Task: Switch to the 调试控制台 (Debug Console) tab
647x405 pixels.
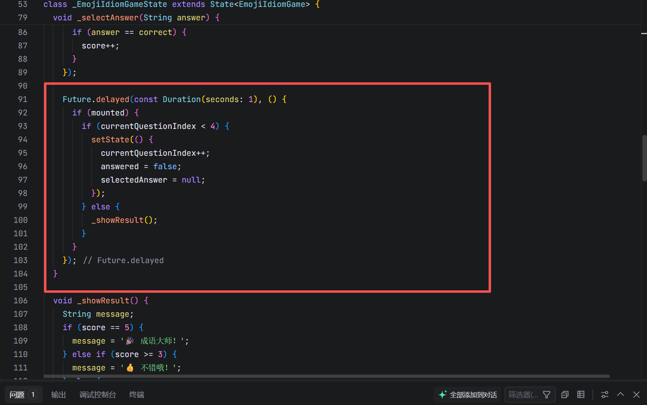Action: click(x=98, y=395)
